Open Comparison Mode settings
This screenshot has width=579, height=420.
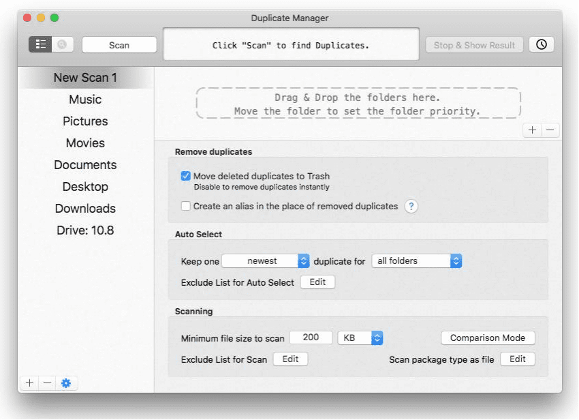pos(488,337)
